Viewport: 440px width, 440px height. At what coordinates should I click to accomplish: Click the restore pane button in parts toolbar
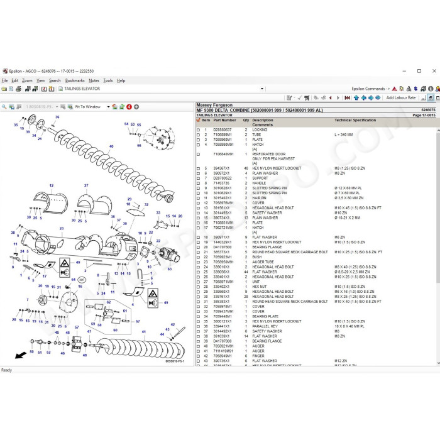coord(431,98)
